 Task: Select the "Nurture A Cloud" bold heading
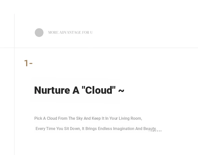[75, 90]
